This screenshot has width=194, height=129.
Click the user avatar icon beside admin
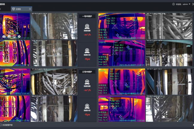tap(174, 4)
